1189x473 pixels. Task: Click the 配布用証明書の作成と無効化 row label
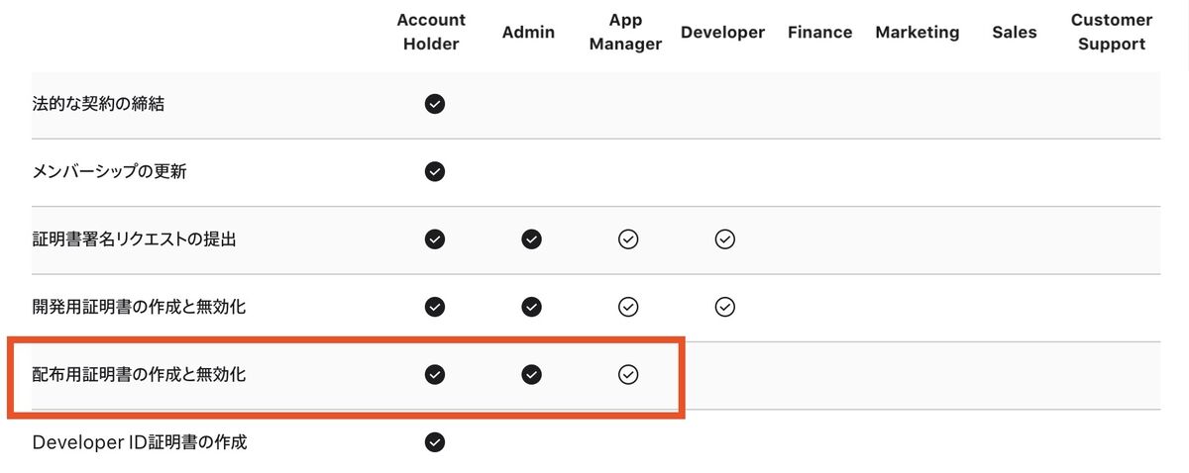(139, 374)
